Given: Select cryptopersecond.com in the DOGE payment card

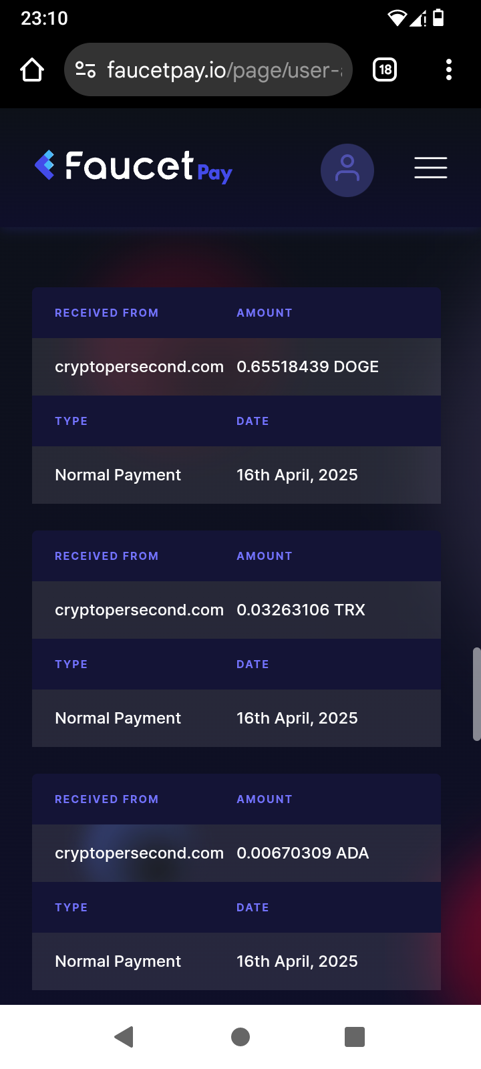Looking at the screenshot, I should click(139, 367).
